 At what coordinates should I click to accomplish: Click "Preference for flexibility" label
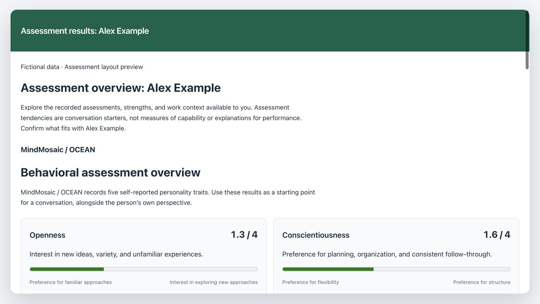(310, 282)
